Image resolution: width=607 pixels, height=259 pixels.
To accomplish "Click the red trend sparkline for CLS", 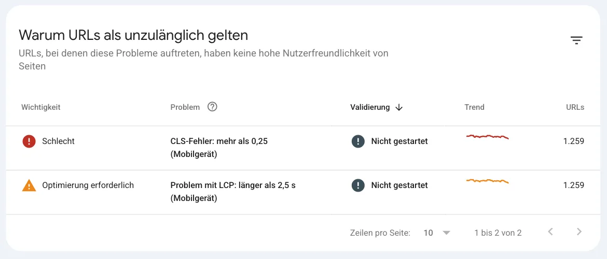I will coord(487,136).
